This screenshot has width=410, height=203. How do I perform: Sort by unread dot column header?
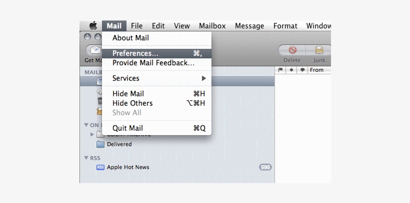click(291, 70)
